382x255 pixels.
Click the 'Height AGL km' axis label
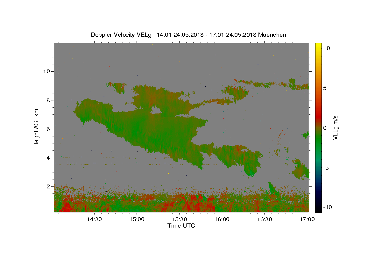point(36,127)
